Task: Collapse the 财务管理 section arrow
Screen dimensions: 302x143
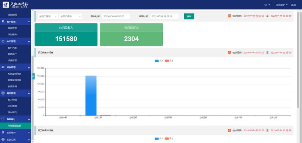Action: (x=29, y=93)
